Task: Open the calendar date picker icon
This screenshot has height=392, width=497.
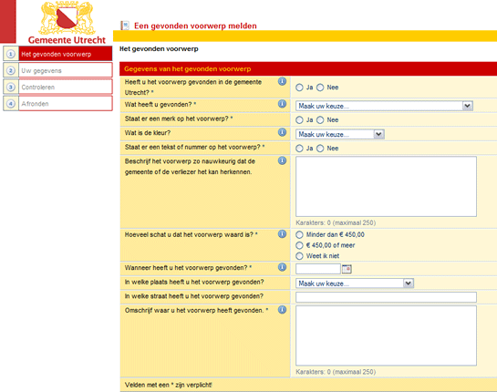Action: coord(347,269)
